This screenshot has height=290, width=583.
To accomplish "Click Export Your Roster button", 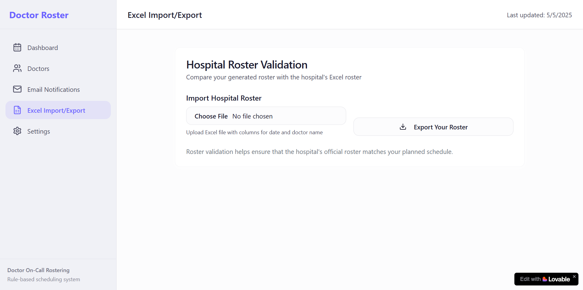I will (x=433, y=127).
